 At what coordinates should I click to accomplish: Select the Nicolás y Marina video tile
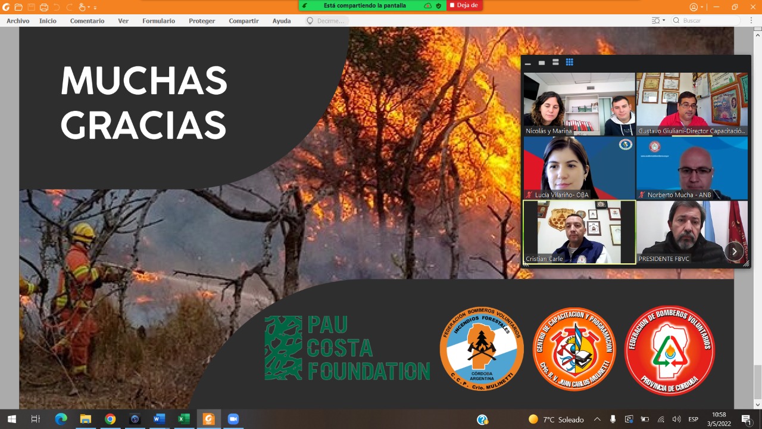(x=579, y=104)
